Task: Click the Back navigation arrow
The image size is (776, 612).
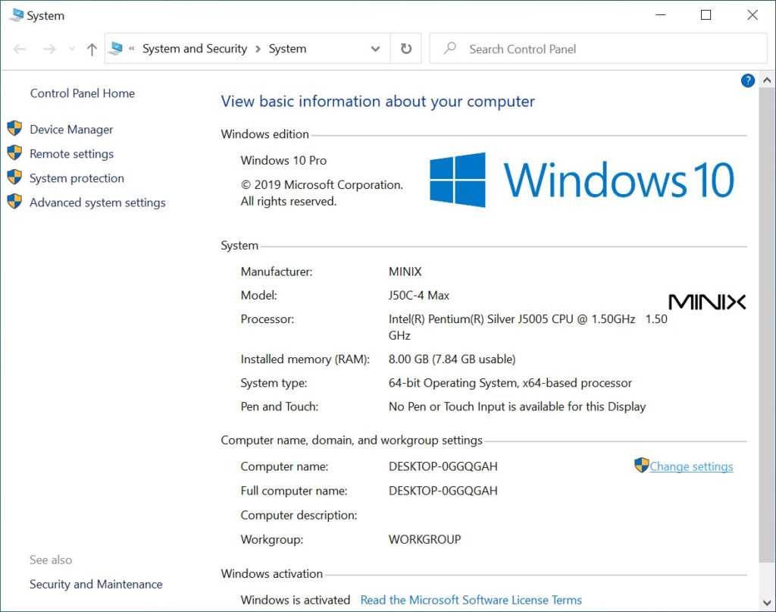Action: pyautogui.click(x=20, y=49)
